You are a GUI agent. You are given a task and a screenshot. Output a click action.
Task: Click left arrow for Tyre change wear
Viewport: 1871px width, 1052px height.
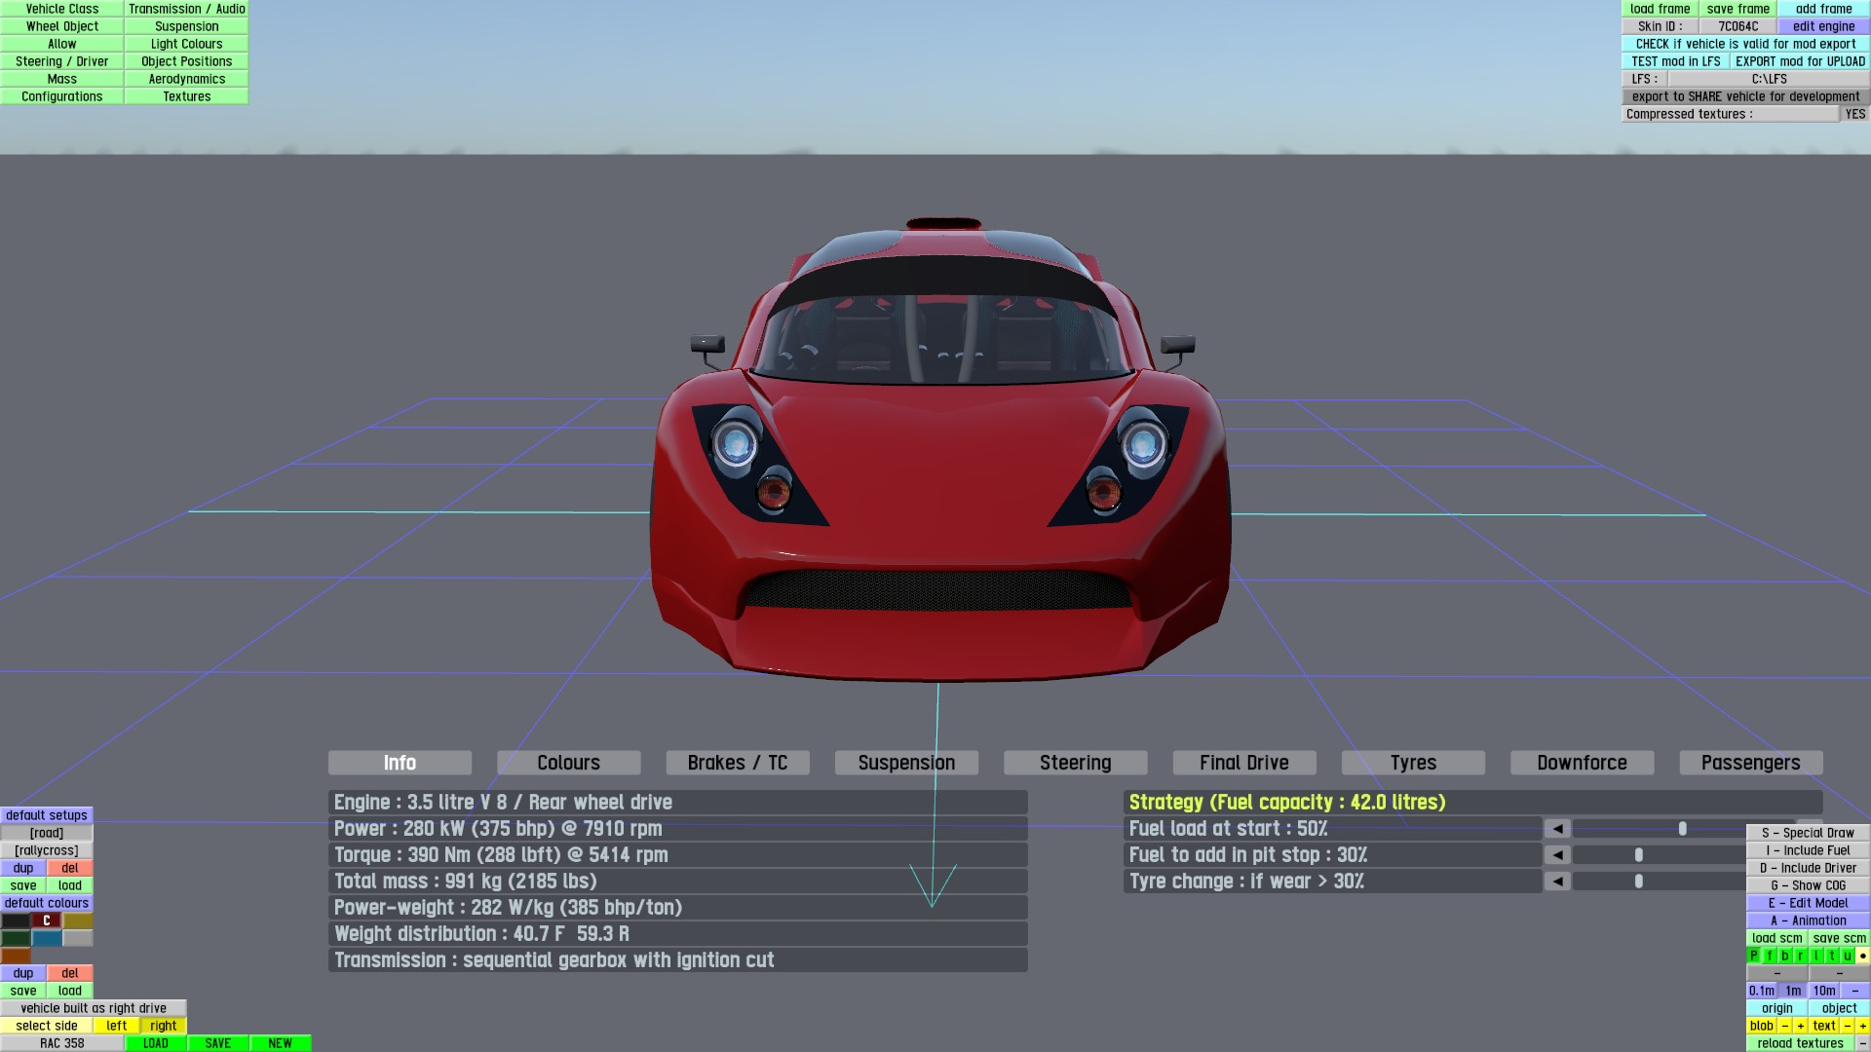tap(1557, 882)
